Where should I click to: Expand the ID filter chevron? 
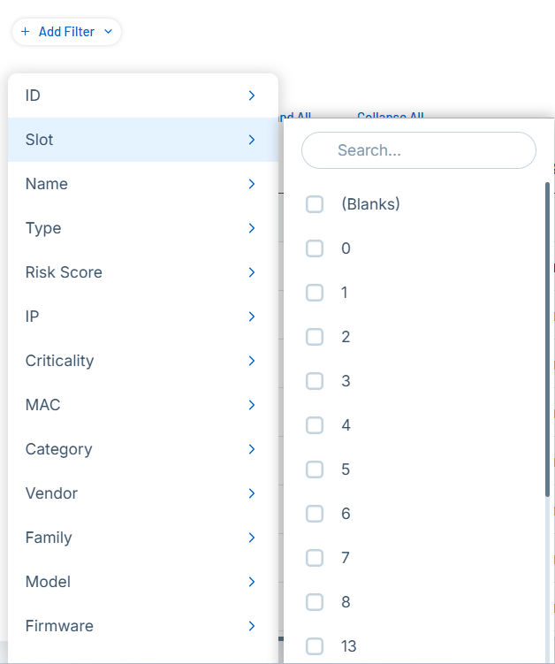click(252, 95)
